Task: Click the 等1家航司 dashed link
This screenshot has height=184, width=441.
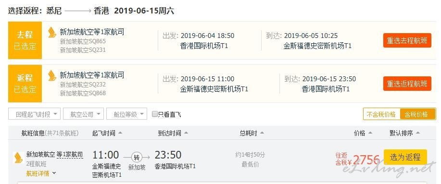Action: (70, 154)
